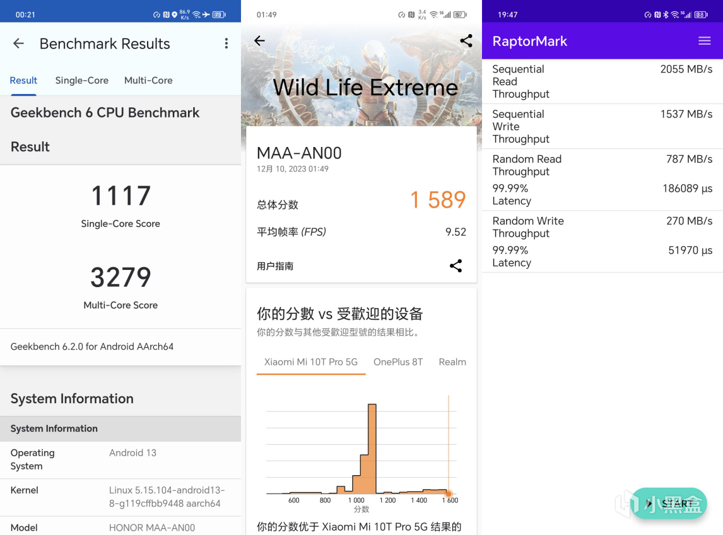Viewport: 723px width, 535px height.
Task: Tap the 'RaptorMark' app title
Action: (530, 41)
